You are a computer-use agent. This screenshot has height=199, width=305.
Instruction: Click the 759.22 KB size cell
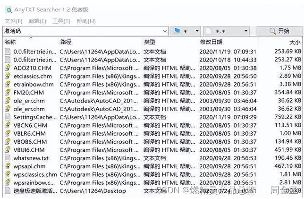[x=288, y=117]
